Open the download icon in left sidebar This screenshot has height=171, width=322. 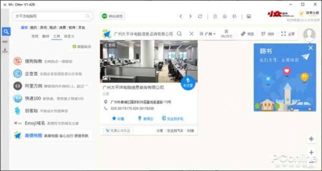tap(5, 50)
